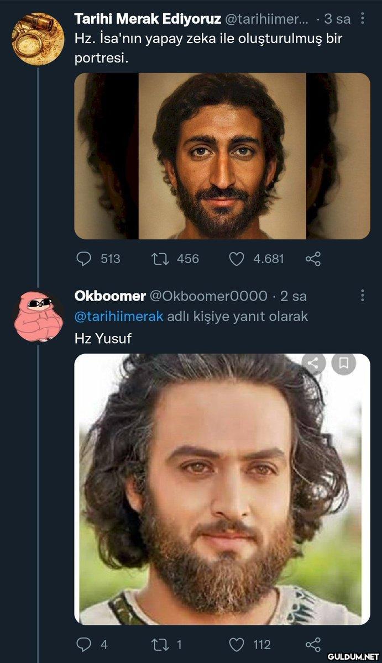Like Okboomer's reply with 112 likes
The width and height of the screenshot is (382, 663).
(x=237, y=644)
